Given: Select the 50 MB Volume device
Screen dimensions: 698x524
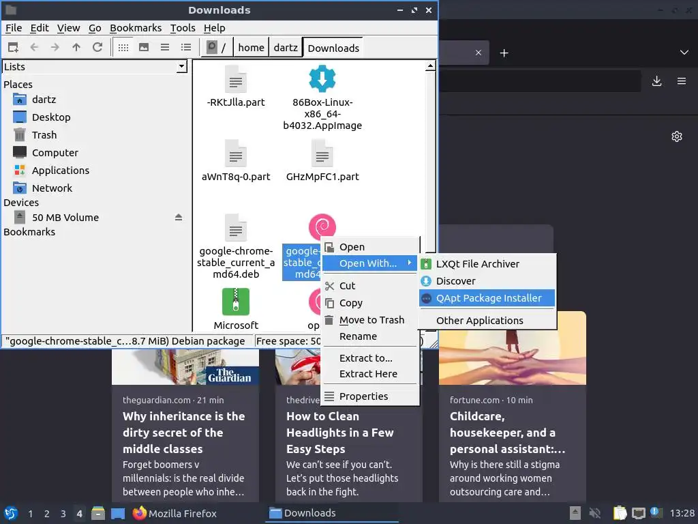Looking at the screenshot, I should (x=65, y=218).
